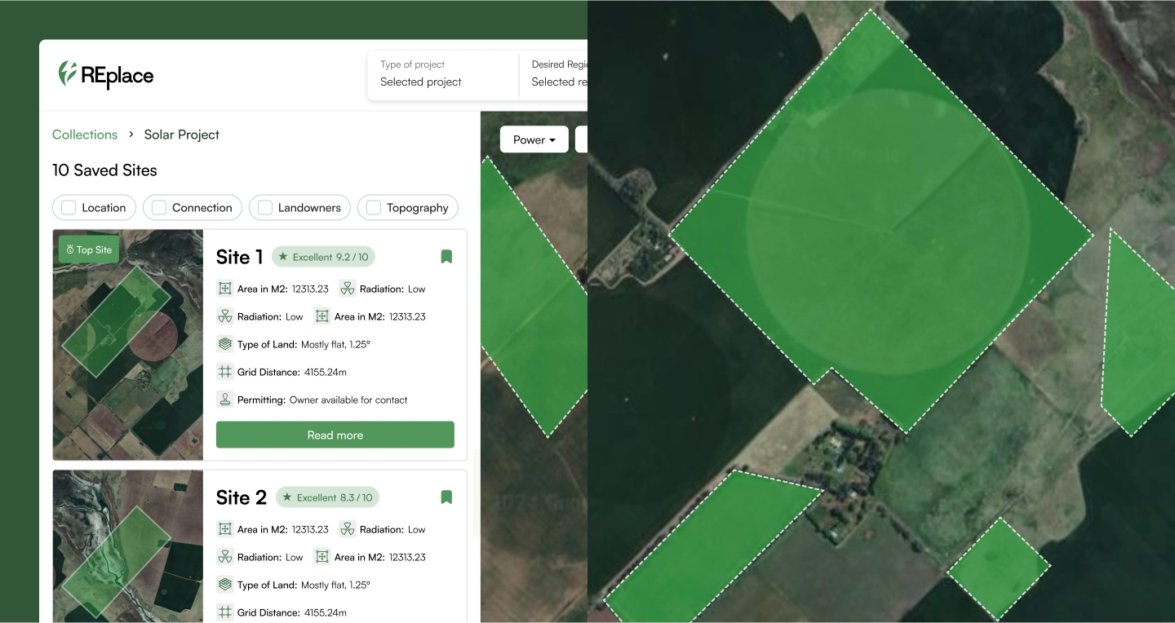
Task: Open the Desired Region selector
Action: pos(554,73)
